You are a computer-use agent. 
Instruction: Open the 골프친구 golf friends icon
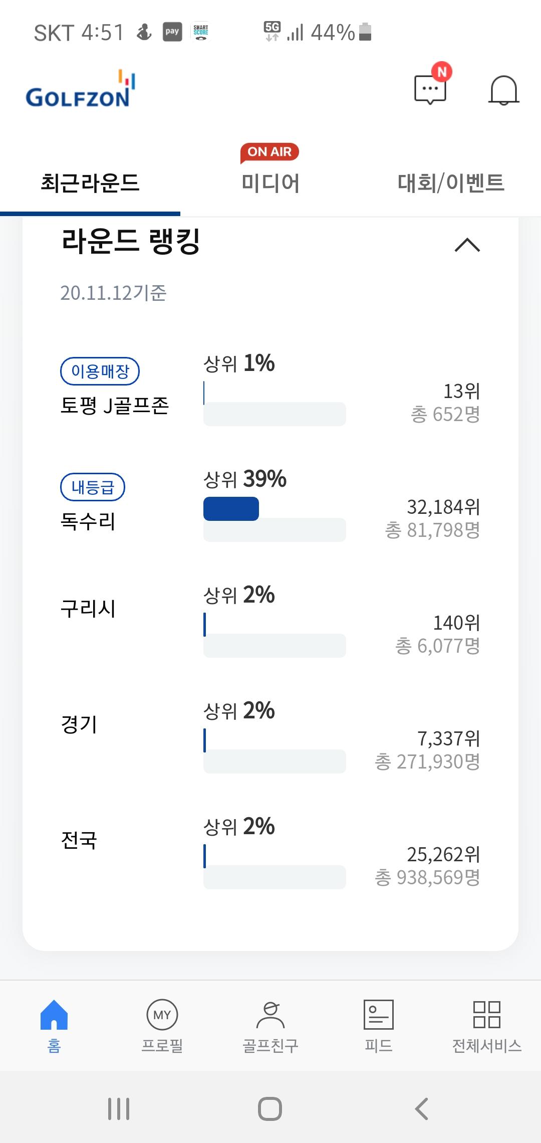pos(270,1015)
